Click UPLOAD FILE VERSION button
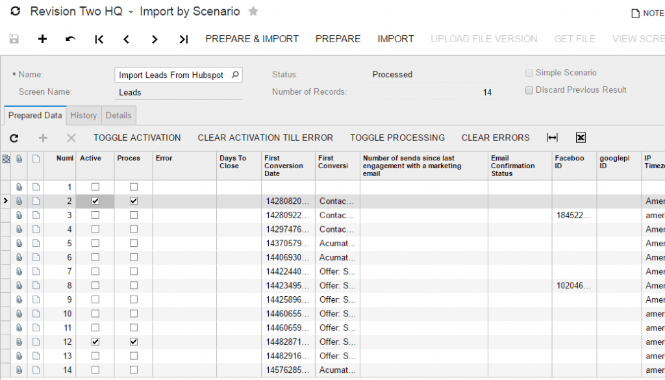The height and width of the screenshot is (380, 665). tap(484, 39)
